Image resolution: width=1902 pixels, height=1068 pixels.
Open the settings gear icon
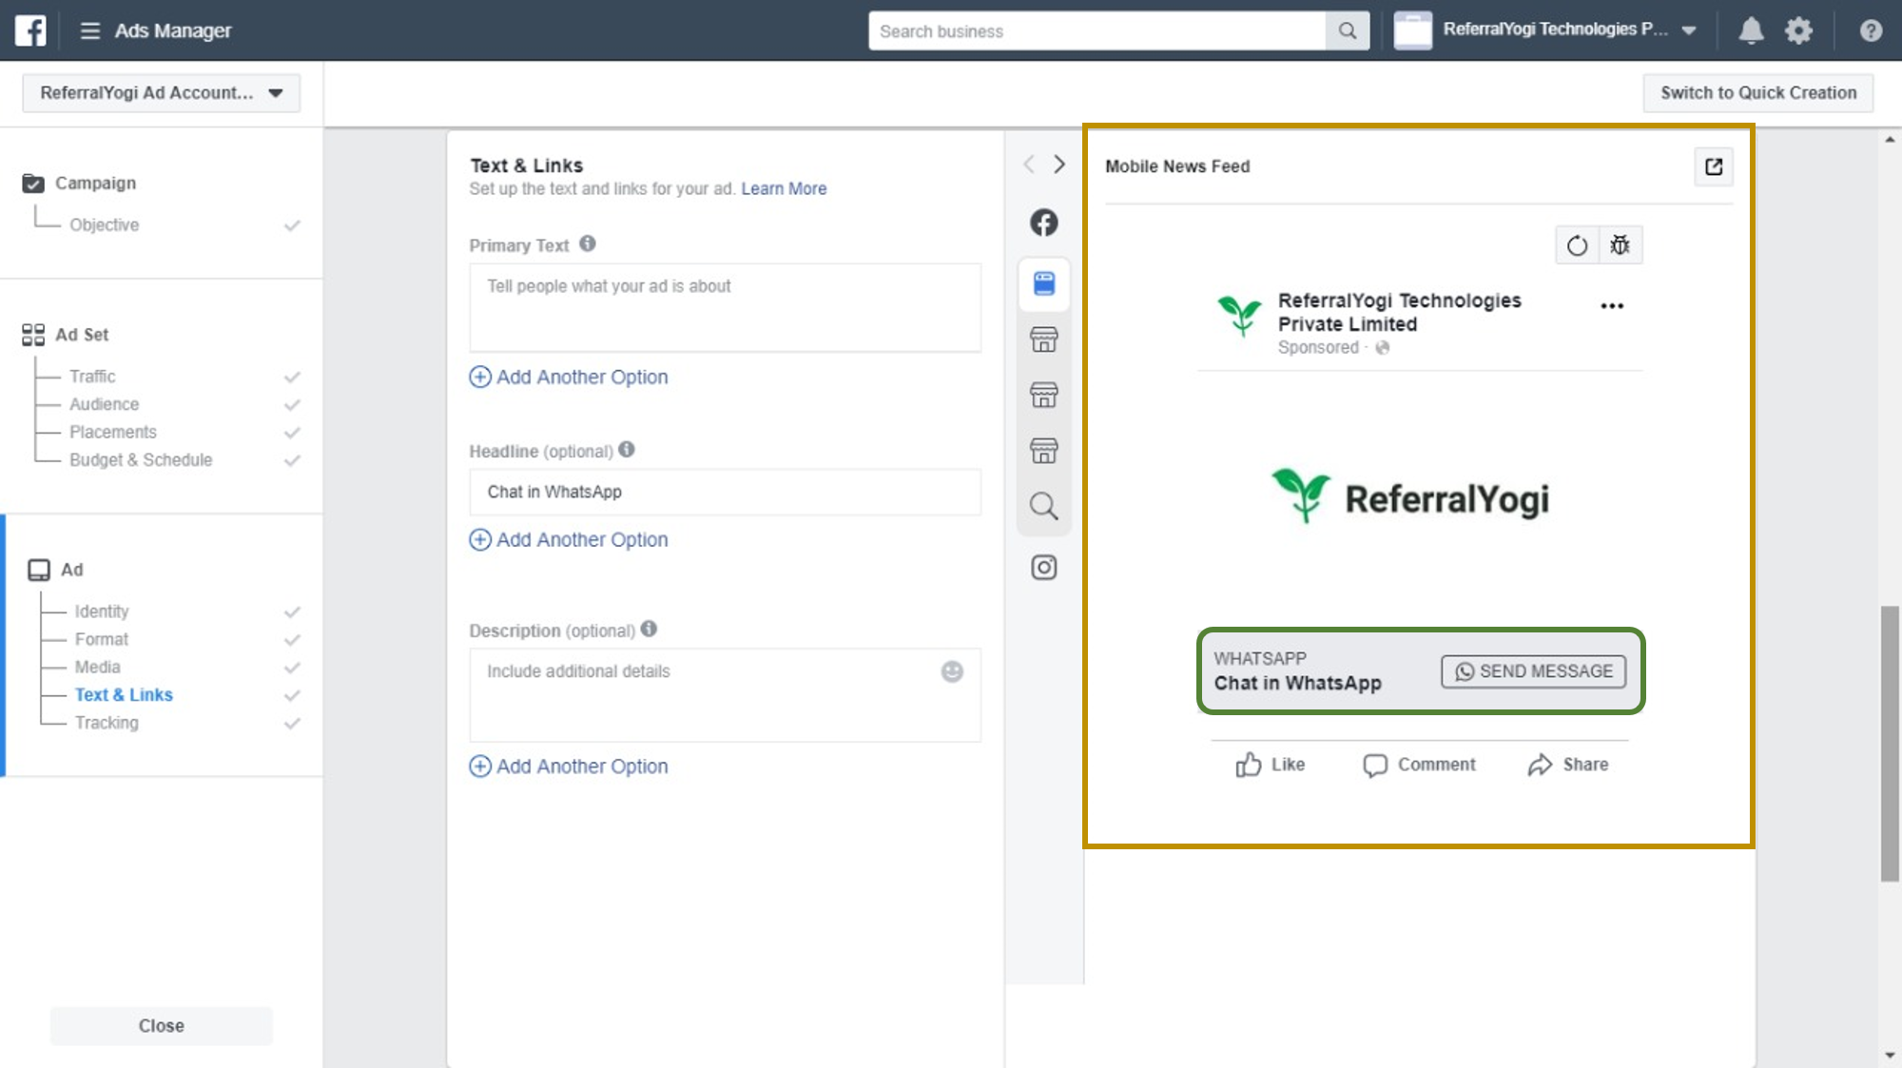click(1798, 30)
